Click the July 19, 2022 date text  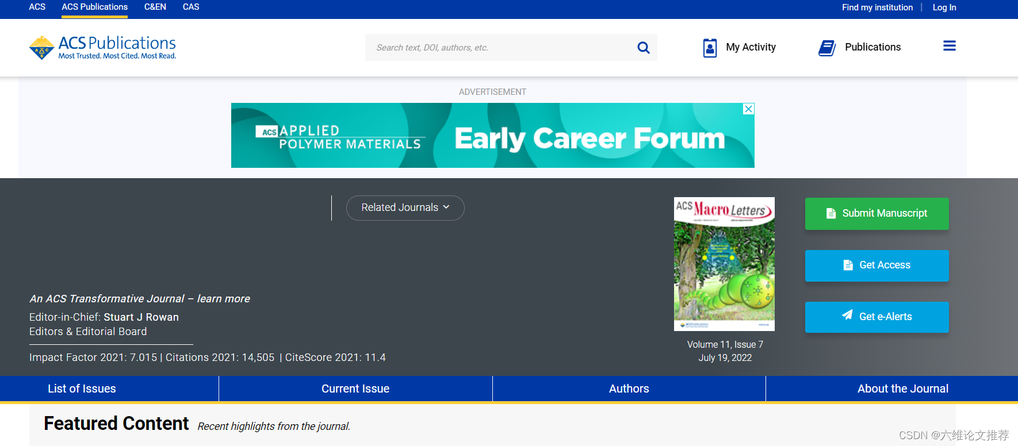[x=725, y=357]
